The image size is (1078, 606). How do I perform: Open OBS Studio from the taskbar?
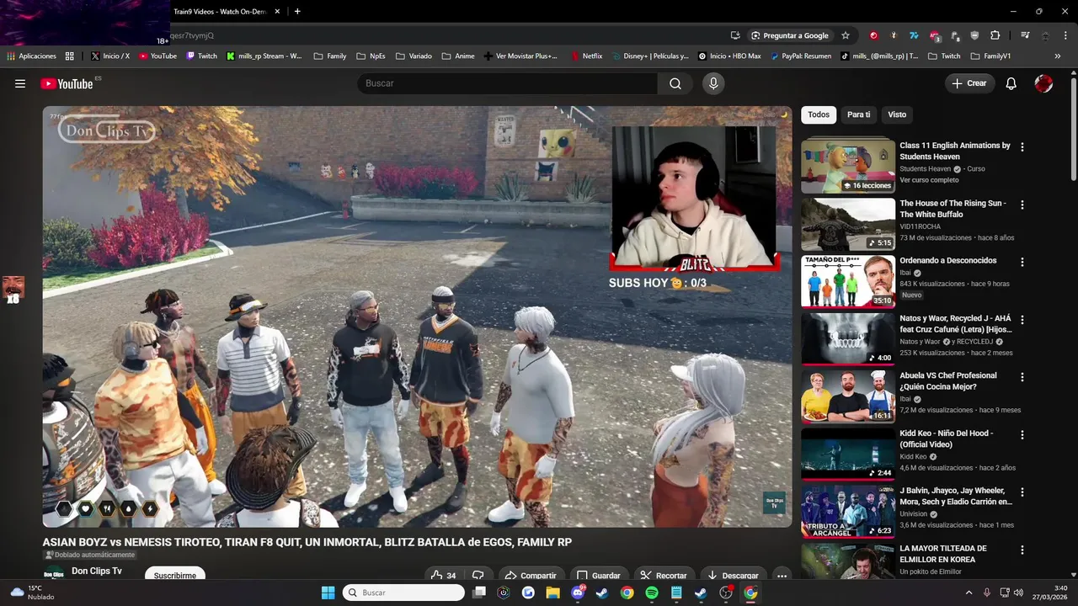pyautogui.click(x=726, y=593)
